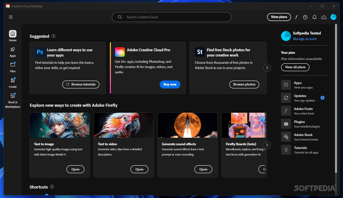Click the Suggested info icon
The image size is (343, 198).
click(x=53, y=36)
